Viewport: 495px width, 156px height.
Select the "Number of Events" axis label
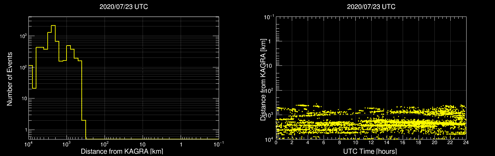coord(10,79)
